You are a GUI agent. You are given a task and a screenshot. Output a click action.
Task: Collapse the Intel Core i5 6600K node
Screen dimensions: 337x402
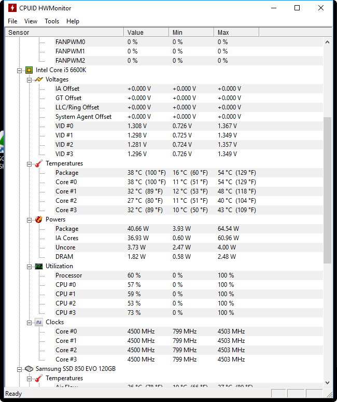(20, 71)
